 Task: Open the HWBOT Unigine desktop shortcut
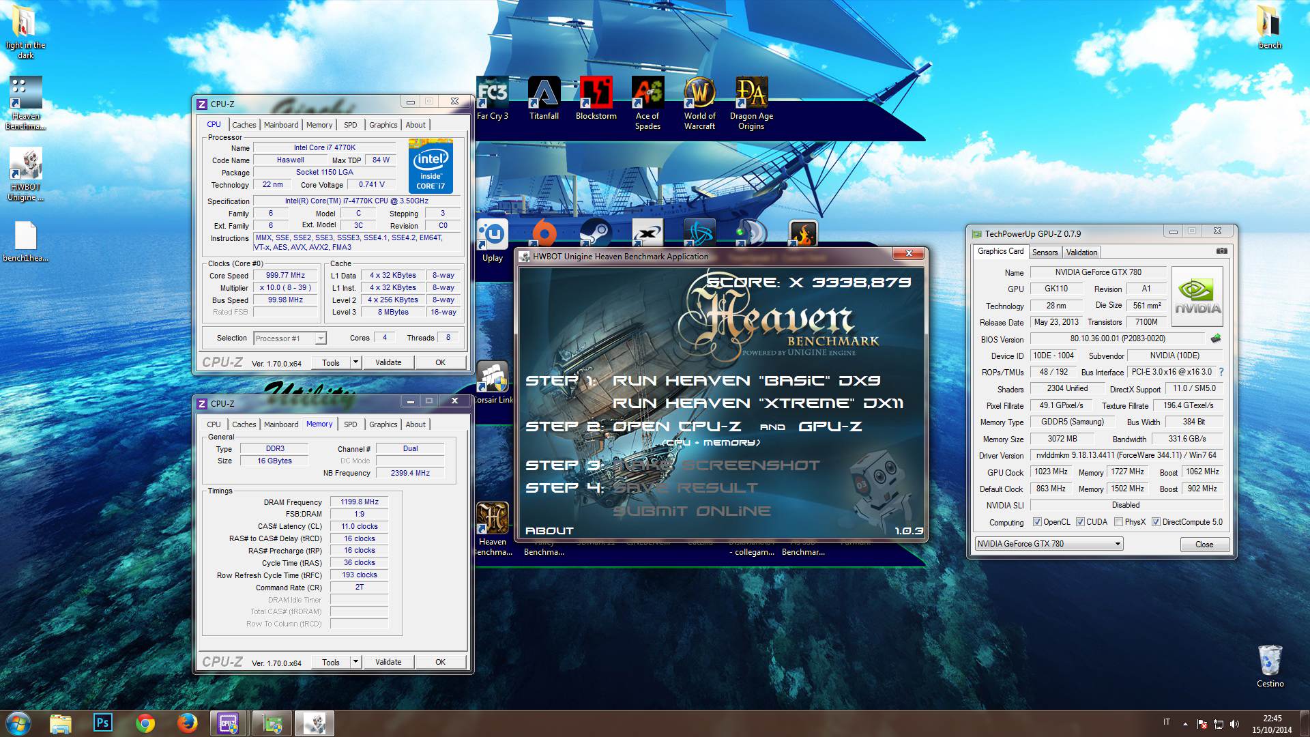pos(25,175)
